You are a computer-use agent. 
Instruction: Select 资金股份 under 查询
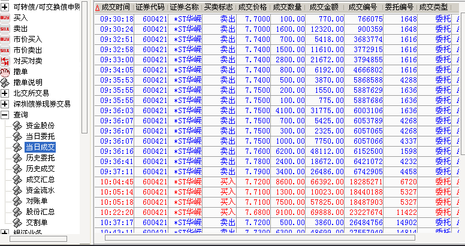coord(40,126)
